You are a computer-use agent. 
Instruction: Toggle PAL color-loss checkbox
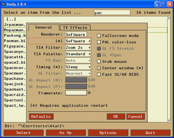[x=99, y=42]
